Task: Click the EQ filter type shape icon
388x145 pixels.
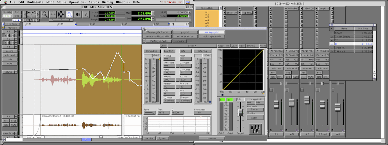Action: [149, 113]
